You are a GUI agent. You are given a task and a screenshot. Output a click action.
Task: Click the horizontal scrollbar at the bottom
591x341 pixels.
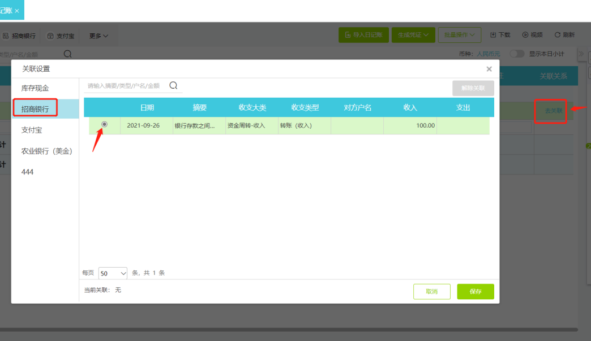[289, 330]
